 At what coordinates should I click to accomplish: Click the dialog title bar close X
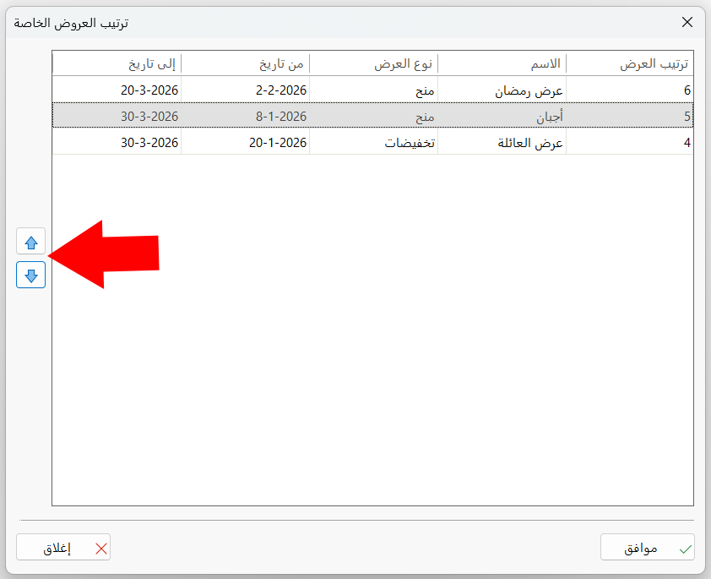[687, 23]
